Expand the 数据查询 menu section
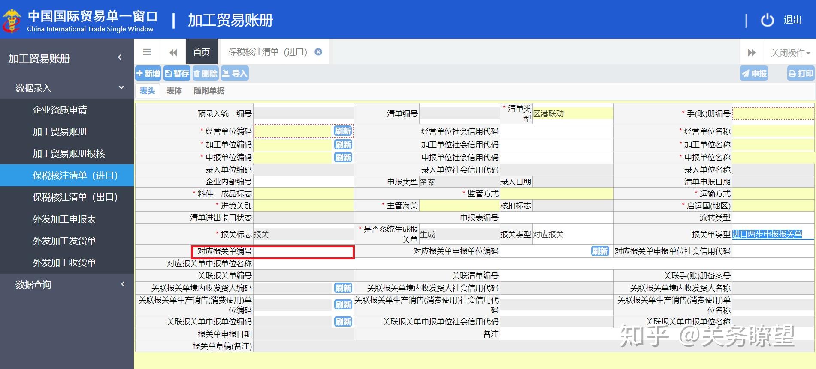 pyautogui.click(x=66, y=284)
